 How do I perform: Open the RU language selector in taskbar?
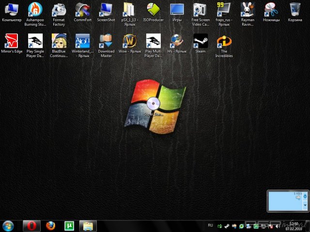tap(210, 225)
